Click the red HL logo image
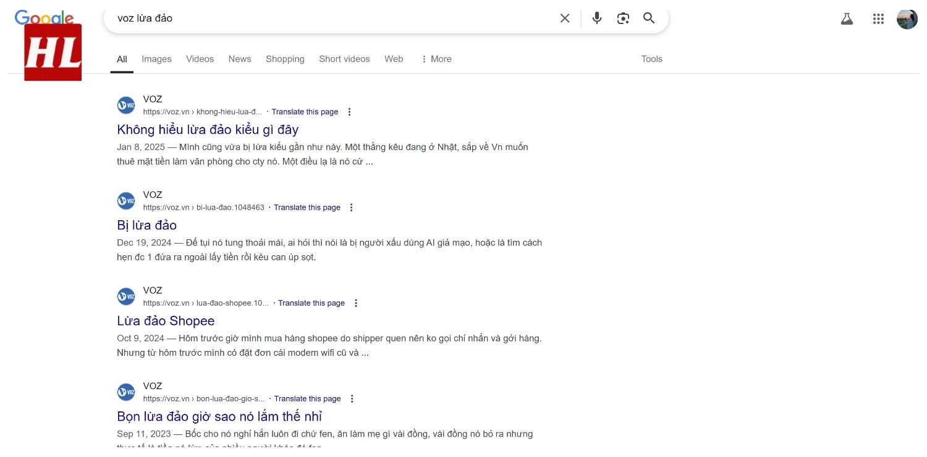Viewport: 927px width, 457px height. (x=53, y=52)
